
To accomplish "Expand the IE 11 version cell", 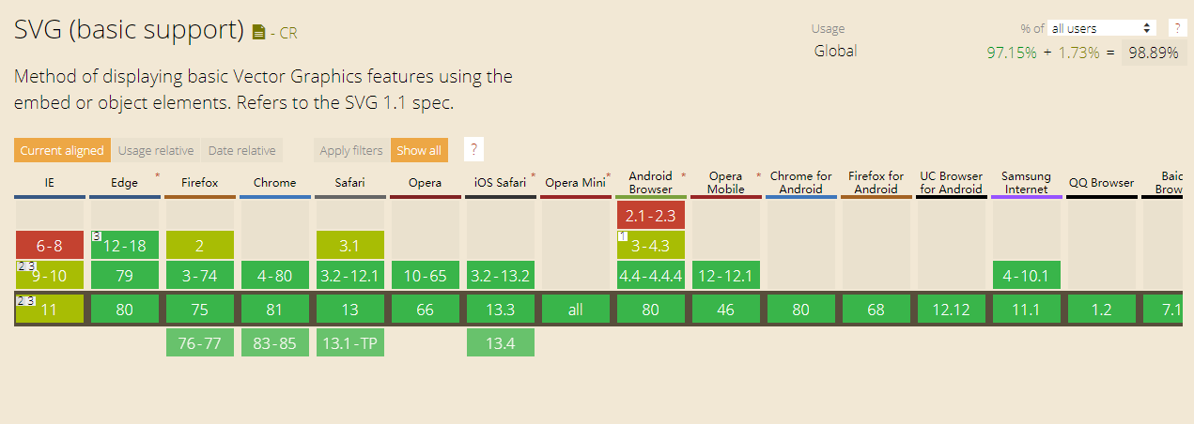I will click(50, 309).
